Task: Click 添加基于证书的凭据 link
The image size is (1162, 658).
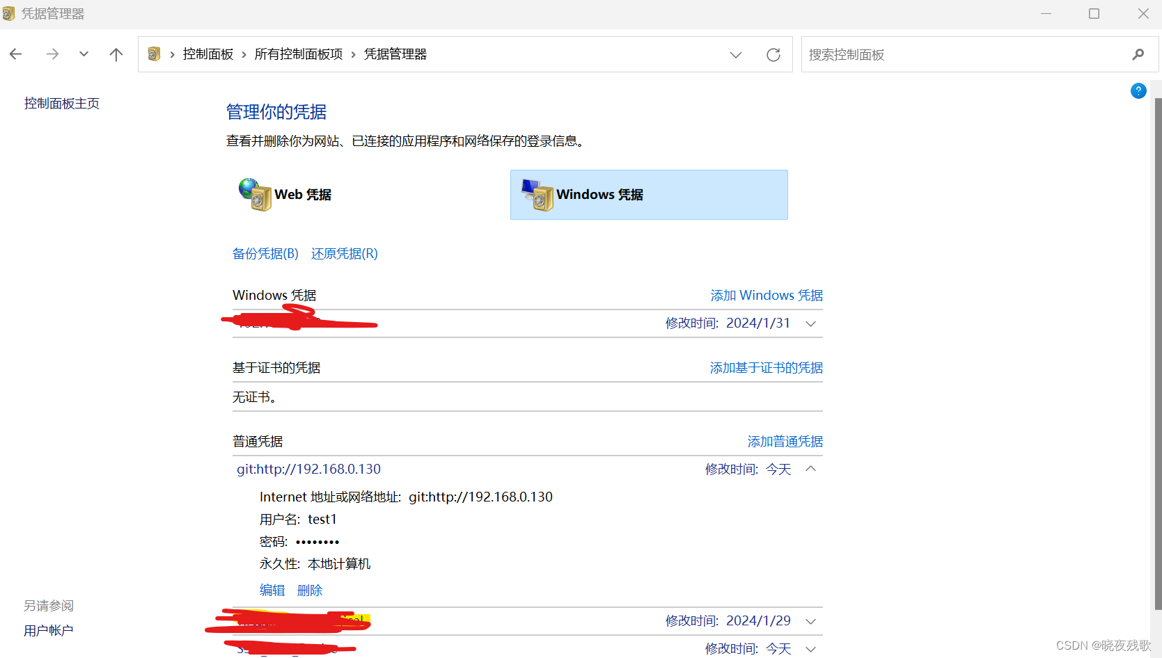Action: coord(767,368)
